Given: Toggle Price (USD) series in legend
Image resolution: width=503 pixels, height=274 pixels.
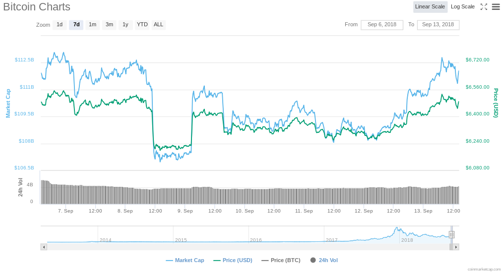Looking at the screenshot, I should [233, 260].
